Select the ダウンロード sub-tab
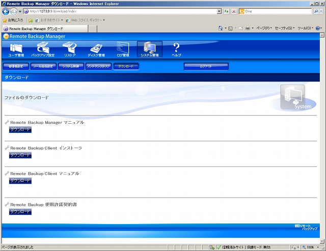The width and height of the screenshot is (326, 251). (126, 66)
